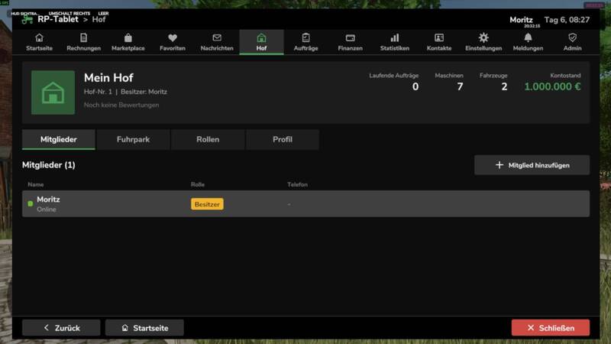
Task: Open Finanzen wallet icon
Action: tap(351, 37)
